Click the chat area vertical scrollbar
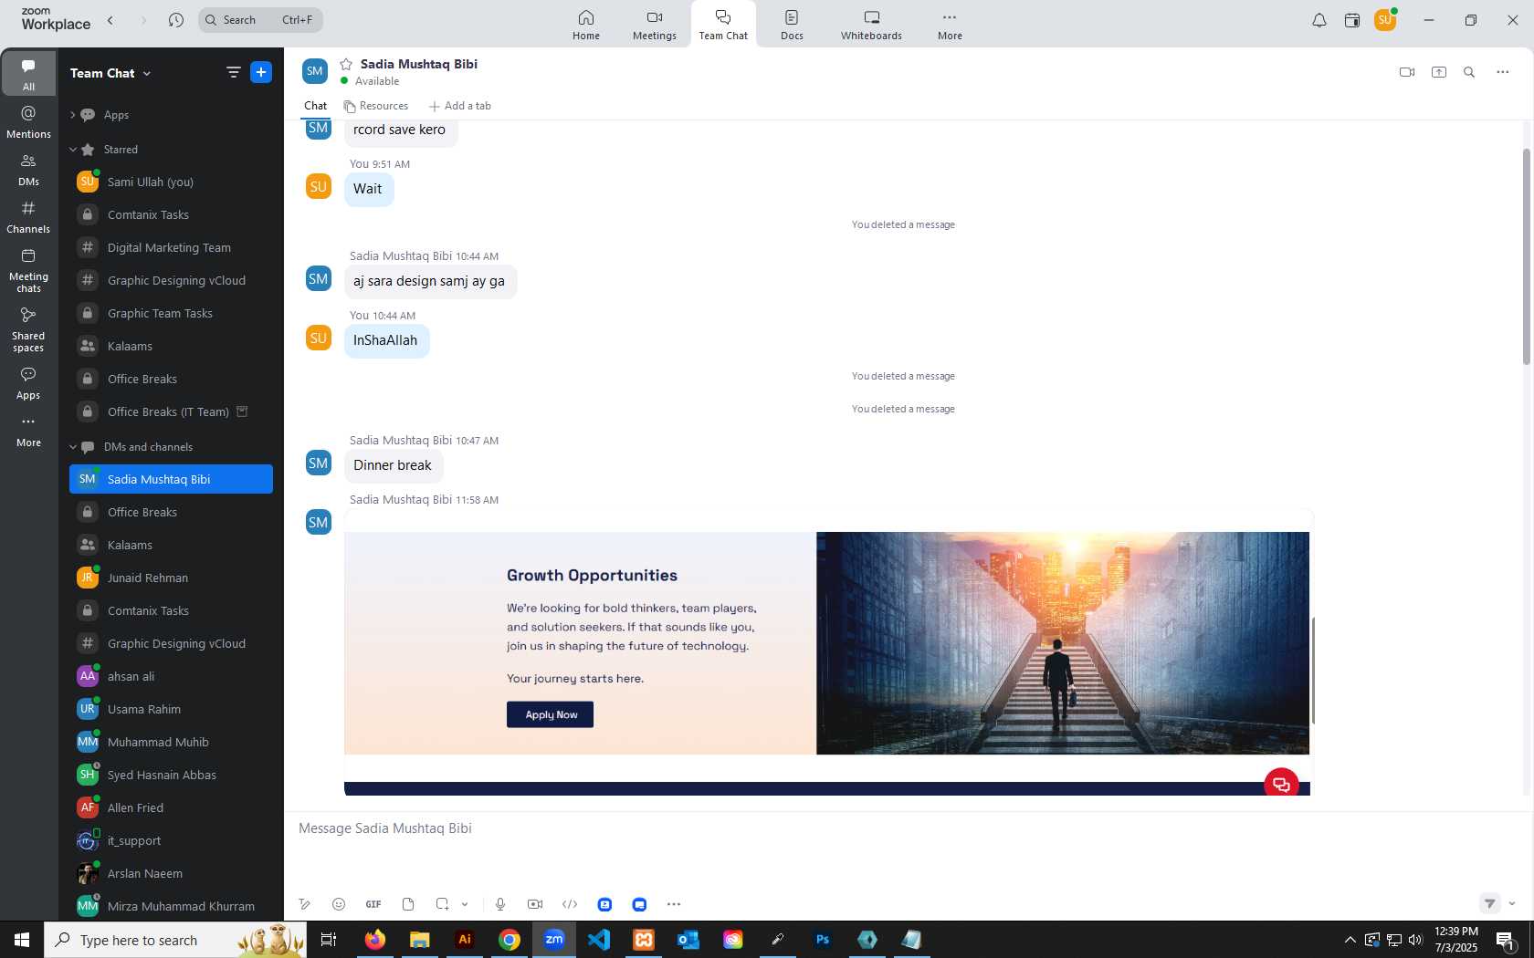This screenshot has height=958, width=1534. [x=1526, y=255]
